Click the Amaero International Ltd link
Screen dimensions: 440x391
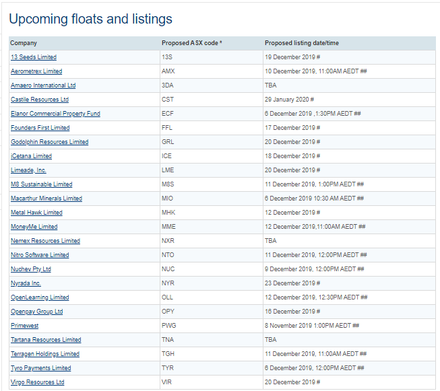43,85
